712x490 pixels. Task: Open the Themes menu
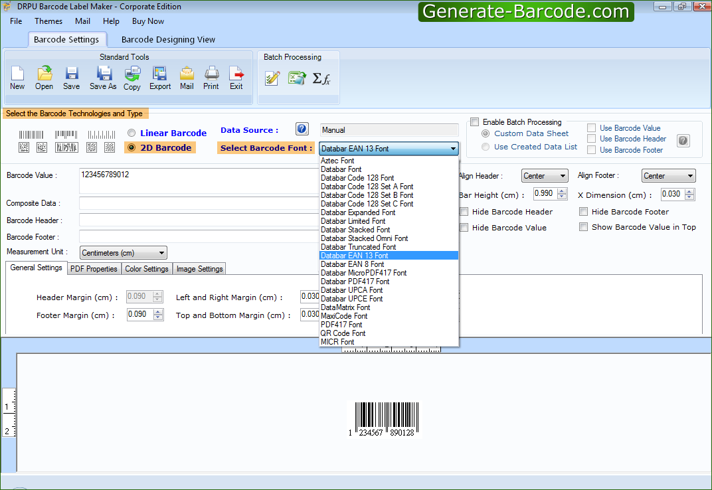click(48, 21)
